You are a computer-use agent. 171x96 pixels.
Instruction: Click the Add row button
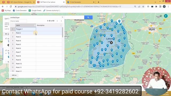(x=14, y=75)
